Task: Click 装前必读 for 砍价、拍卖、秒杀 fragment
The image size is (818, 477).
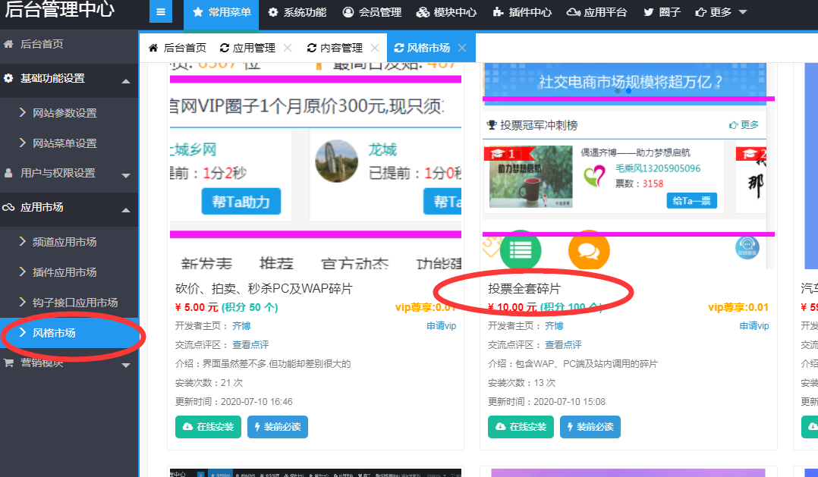Action: [277, 427]
